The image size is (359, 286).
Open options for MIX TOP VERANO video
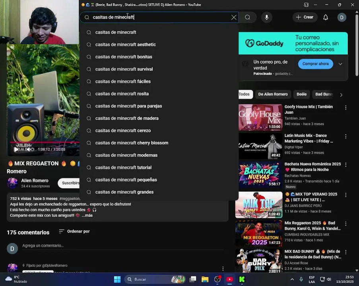click(x=345, y=195)
